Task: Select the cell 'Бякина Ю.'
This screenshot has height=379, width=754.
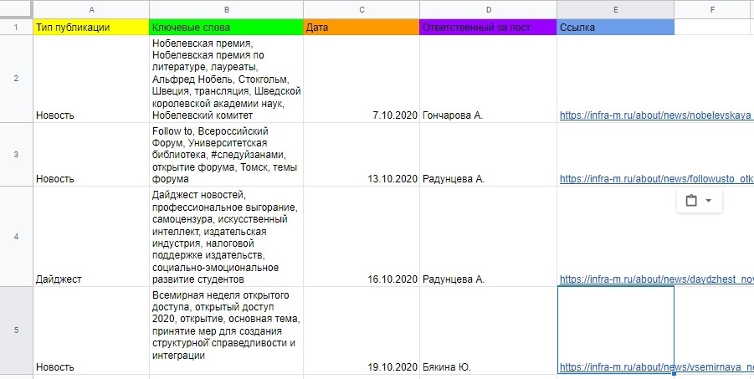Action: click(489, 330)
